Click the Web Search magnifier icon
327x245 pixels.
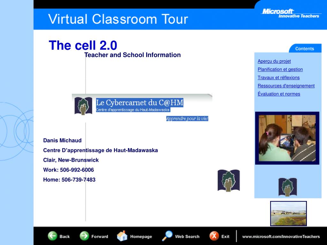pyautogui.click(x=167, y=236)
